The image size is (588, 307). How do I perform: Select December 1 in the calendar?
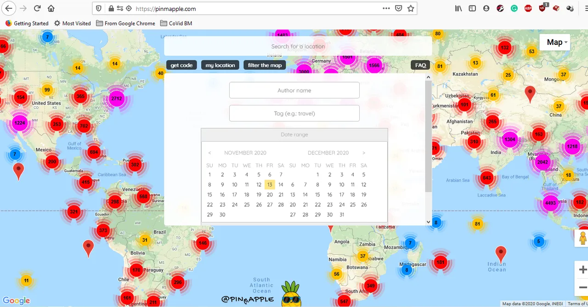click(317, 175)
